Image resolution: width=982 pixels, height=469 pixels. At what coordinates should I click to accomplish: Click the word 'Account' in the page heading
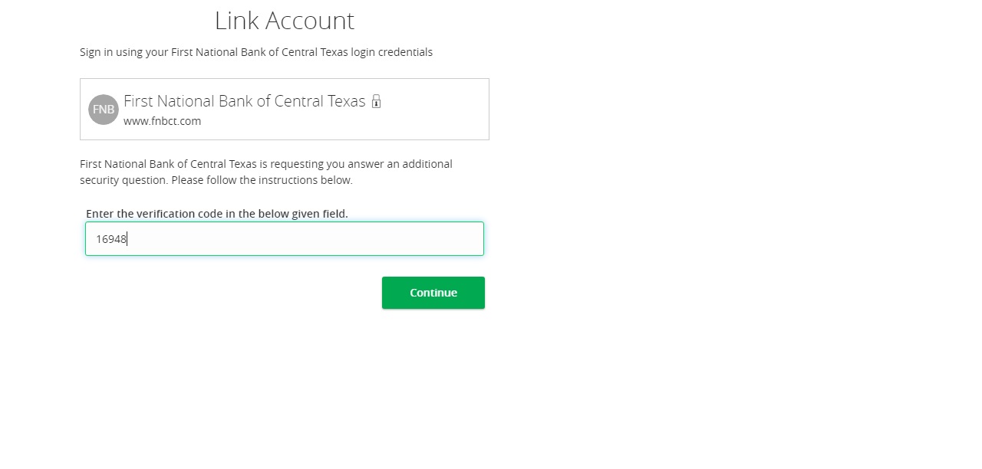(x=309, y=21)
